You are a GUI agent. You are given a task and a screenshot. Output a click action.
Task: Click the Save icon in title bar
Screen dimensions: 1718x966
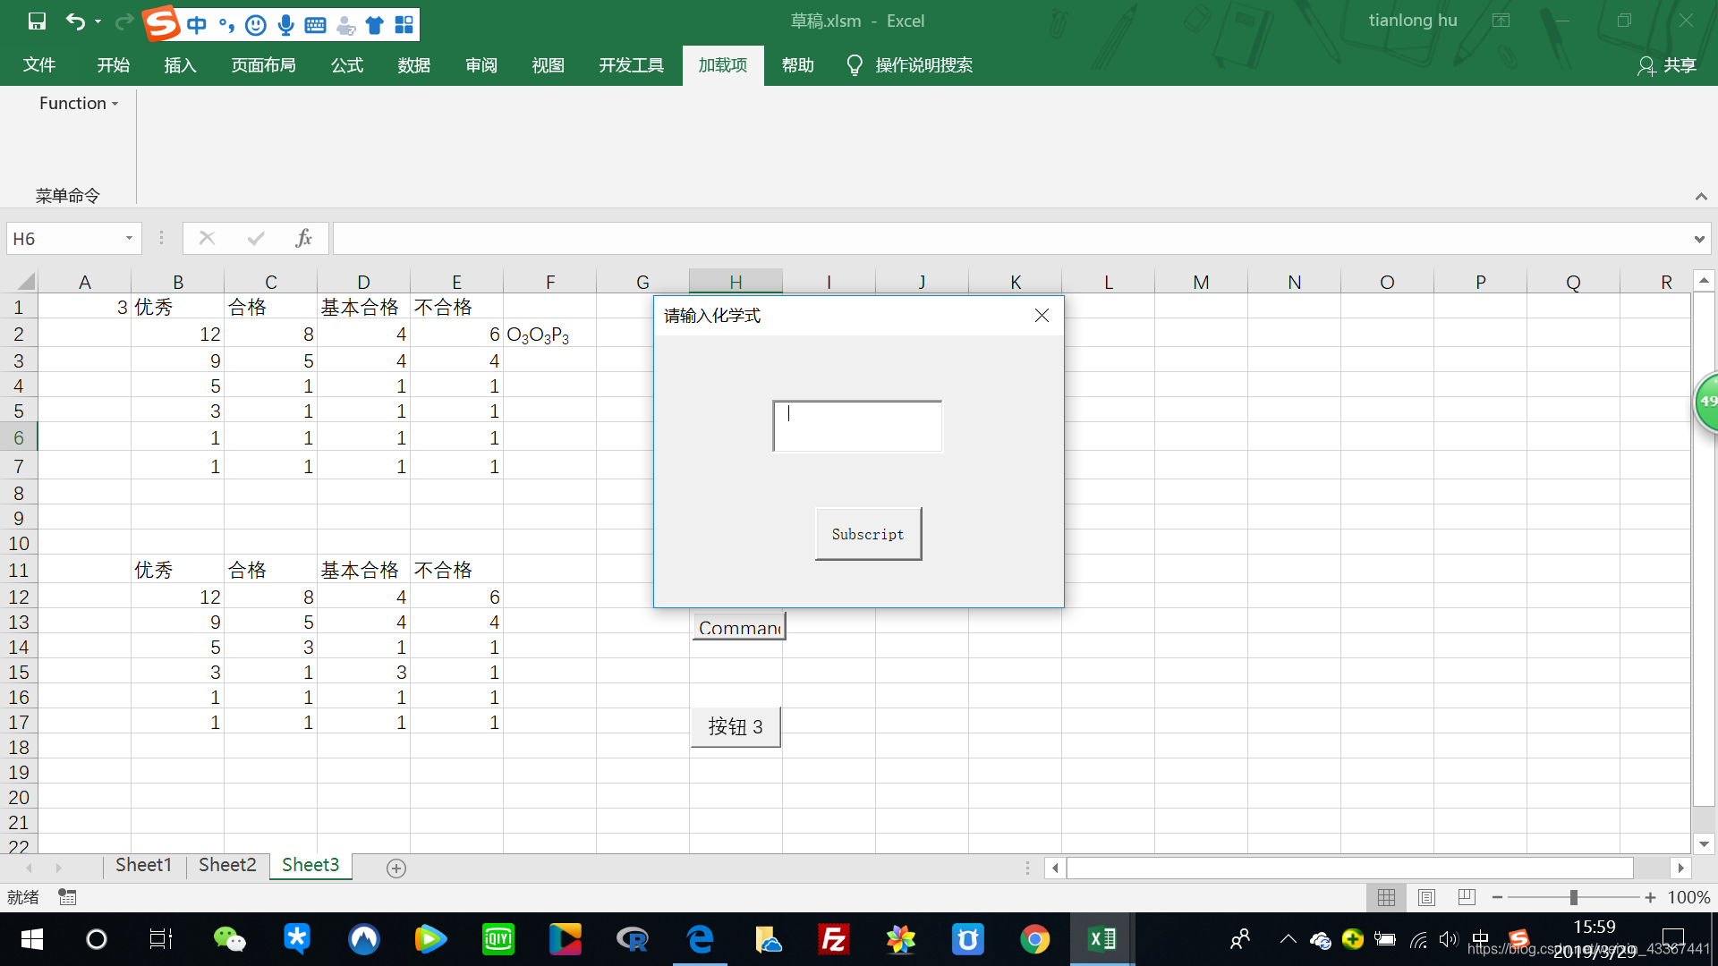click(x=37, y=21)
